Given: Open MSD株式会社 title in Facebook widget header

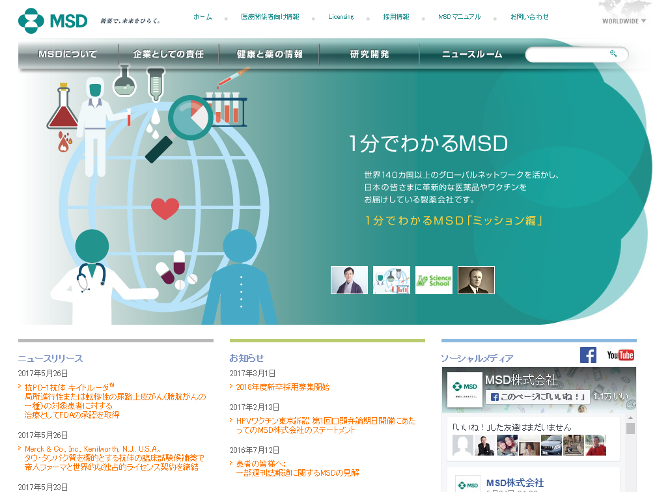Looking at the screenshot, I should [521, 379].
